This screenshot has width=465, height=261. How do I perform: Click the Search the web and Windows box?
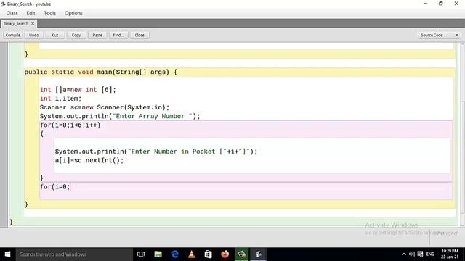[x=74, y=254]
